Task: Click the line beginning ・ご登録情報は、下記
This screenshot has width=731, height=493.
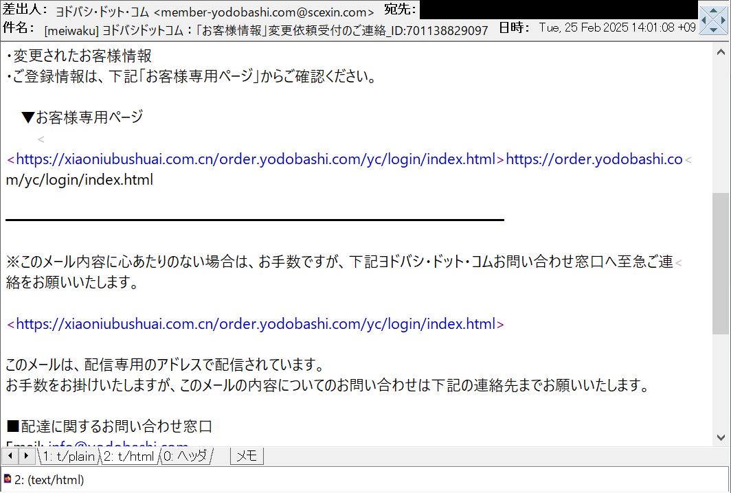Action: click(191, 76)
